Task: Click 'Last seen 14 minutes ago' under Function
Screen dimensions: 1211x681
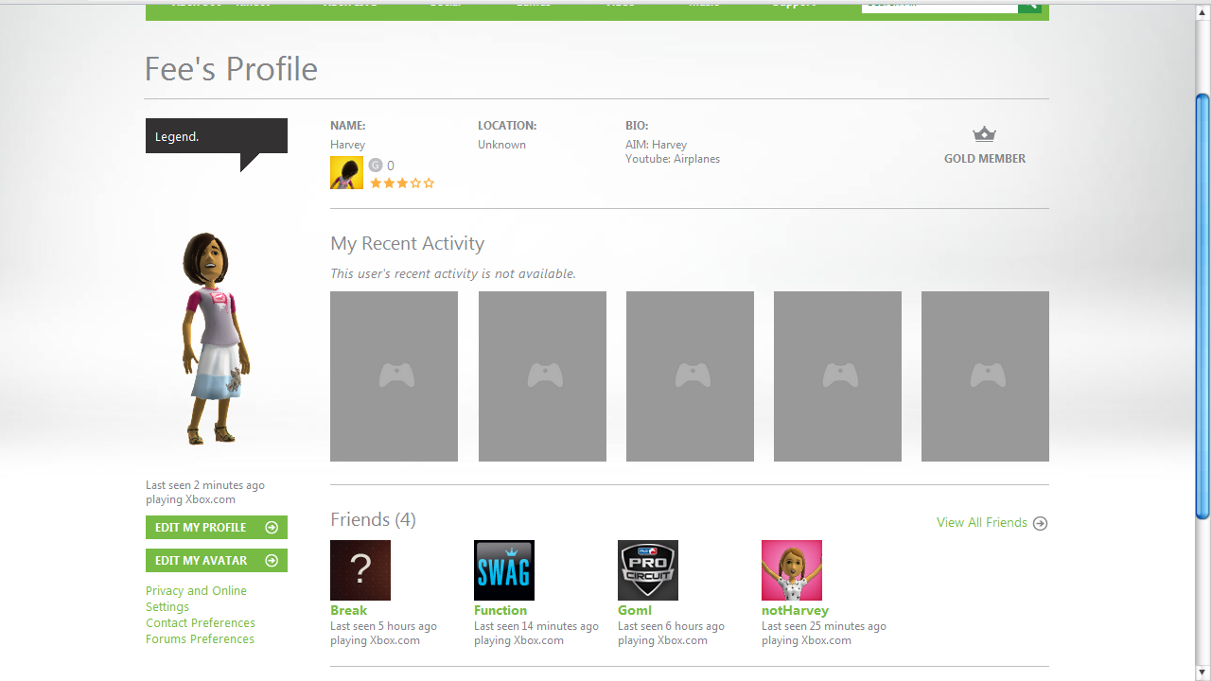Action: pos(536,626)
